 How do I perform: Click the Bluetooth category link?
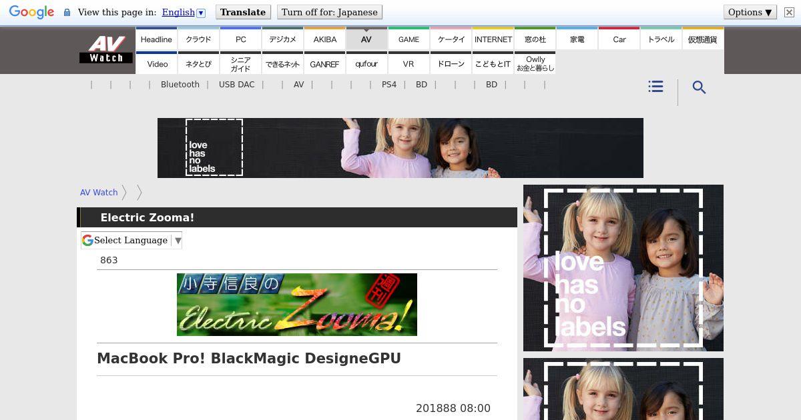pyautogui.click(x=180, y=85)
